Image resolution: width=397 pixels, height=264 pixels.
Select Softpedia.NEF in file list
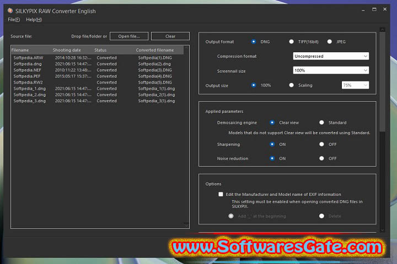point(27,70)
